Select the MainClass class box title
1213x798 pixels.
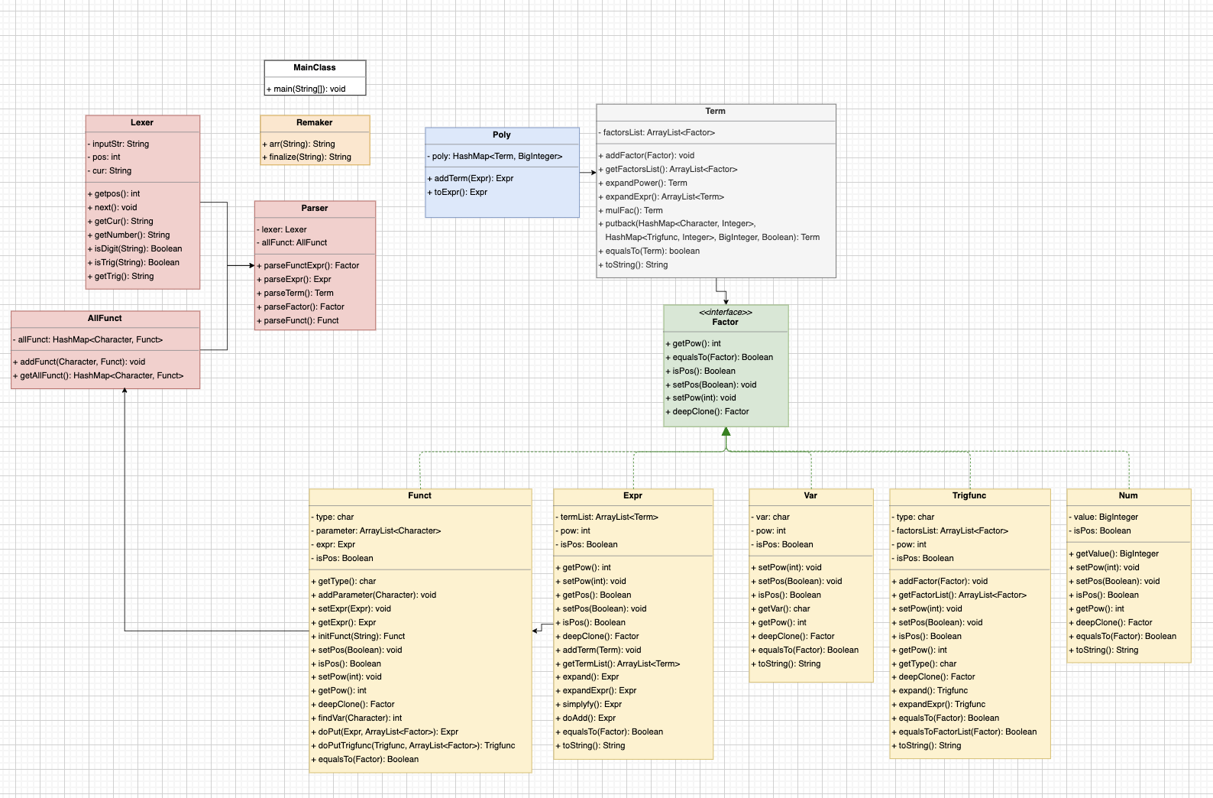[x=315, y=67]
